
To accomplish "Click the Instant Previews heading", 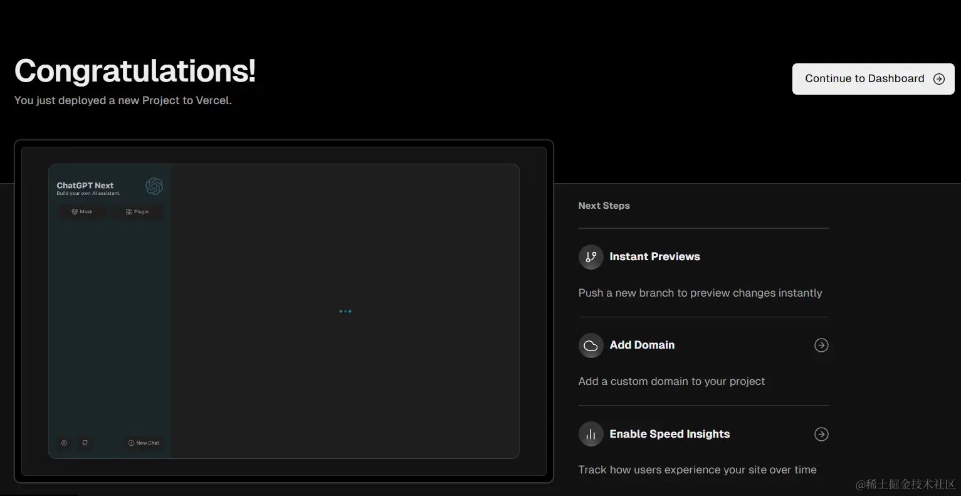I will click(654, 256).
